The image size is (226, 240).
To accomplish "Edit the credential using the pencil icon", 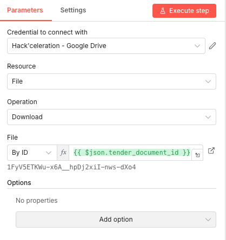I will click(x=212, y=46).
